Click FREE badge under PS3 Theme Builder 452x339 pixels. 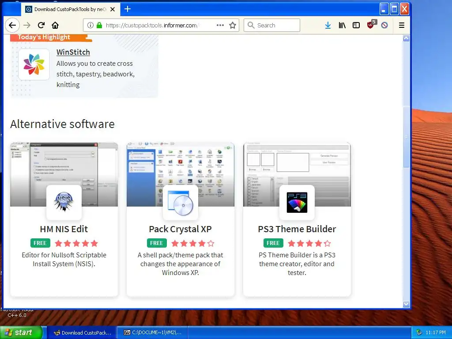(273, 243)
